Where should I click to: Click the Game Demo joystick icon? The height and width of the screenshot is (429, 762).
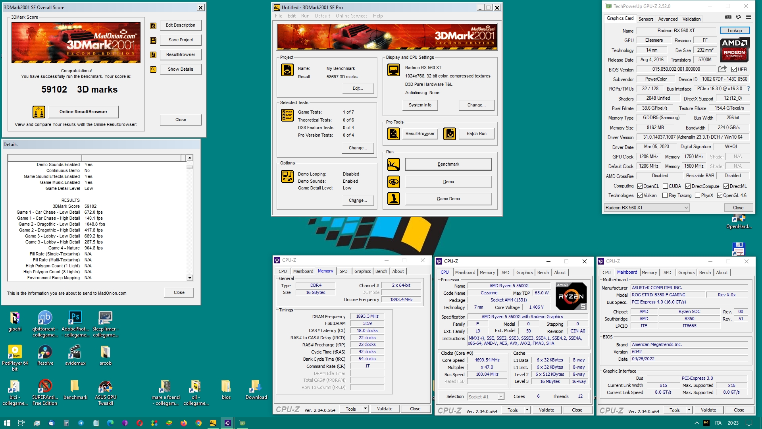point(394,199)
